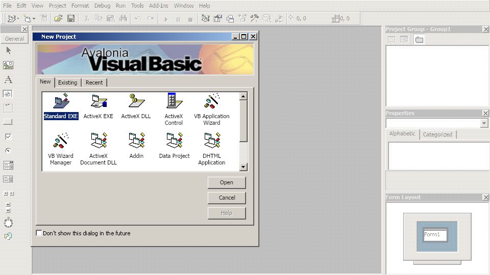Switch to the Recent tab
The image size is (490, 275).
94,82
